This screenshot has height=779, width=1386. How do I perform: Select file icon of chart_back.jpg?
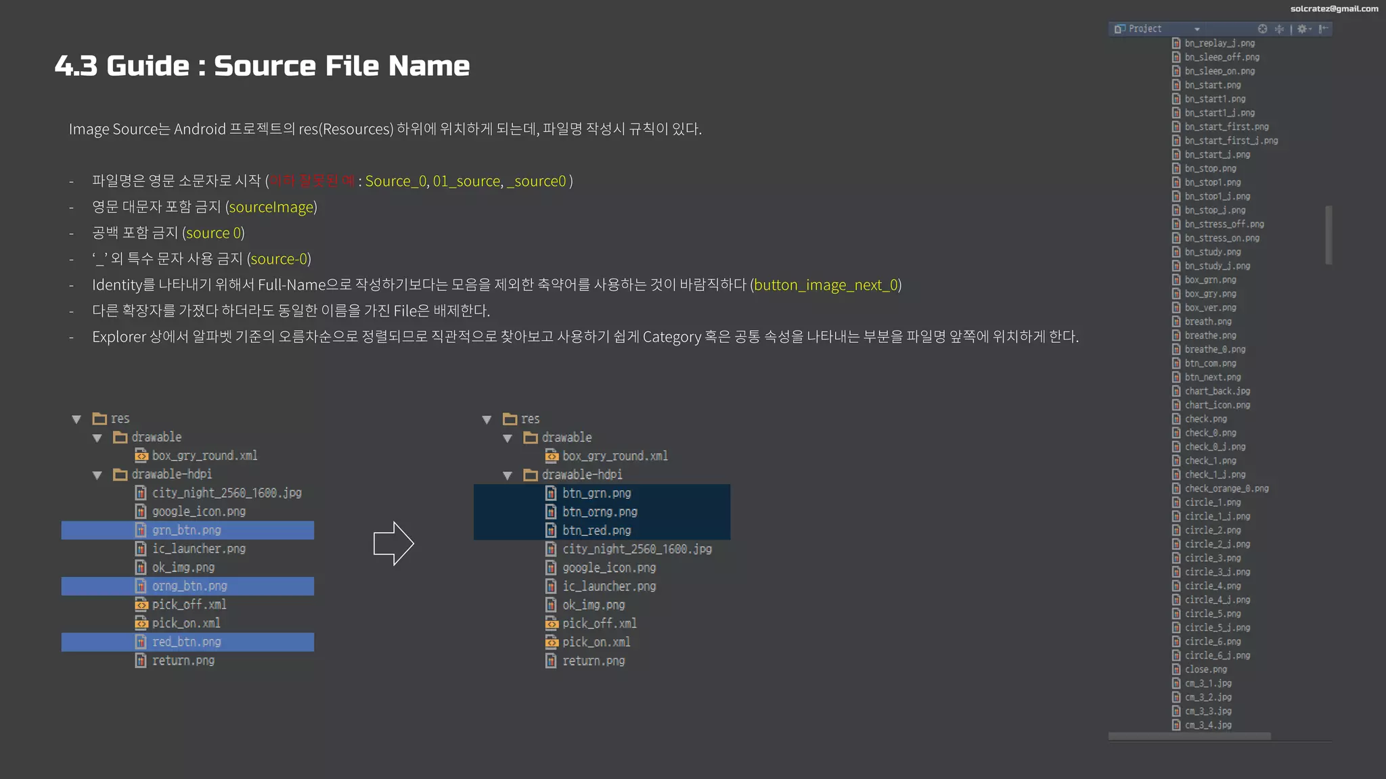(1176, 392)
